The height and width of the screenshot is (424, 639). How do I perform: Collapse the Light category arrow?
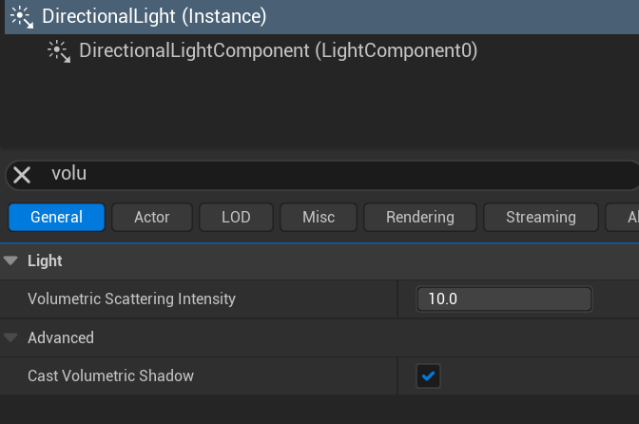(11, 260)
